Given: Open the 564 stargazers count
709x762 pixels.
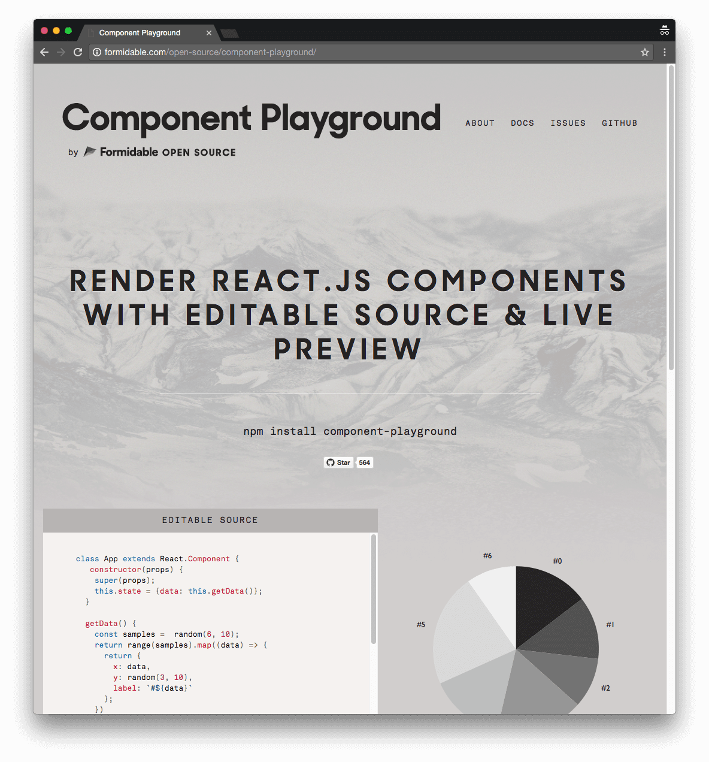Looking at the screenshot, I should (365, 462).
